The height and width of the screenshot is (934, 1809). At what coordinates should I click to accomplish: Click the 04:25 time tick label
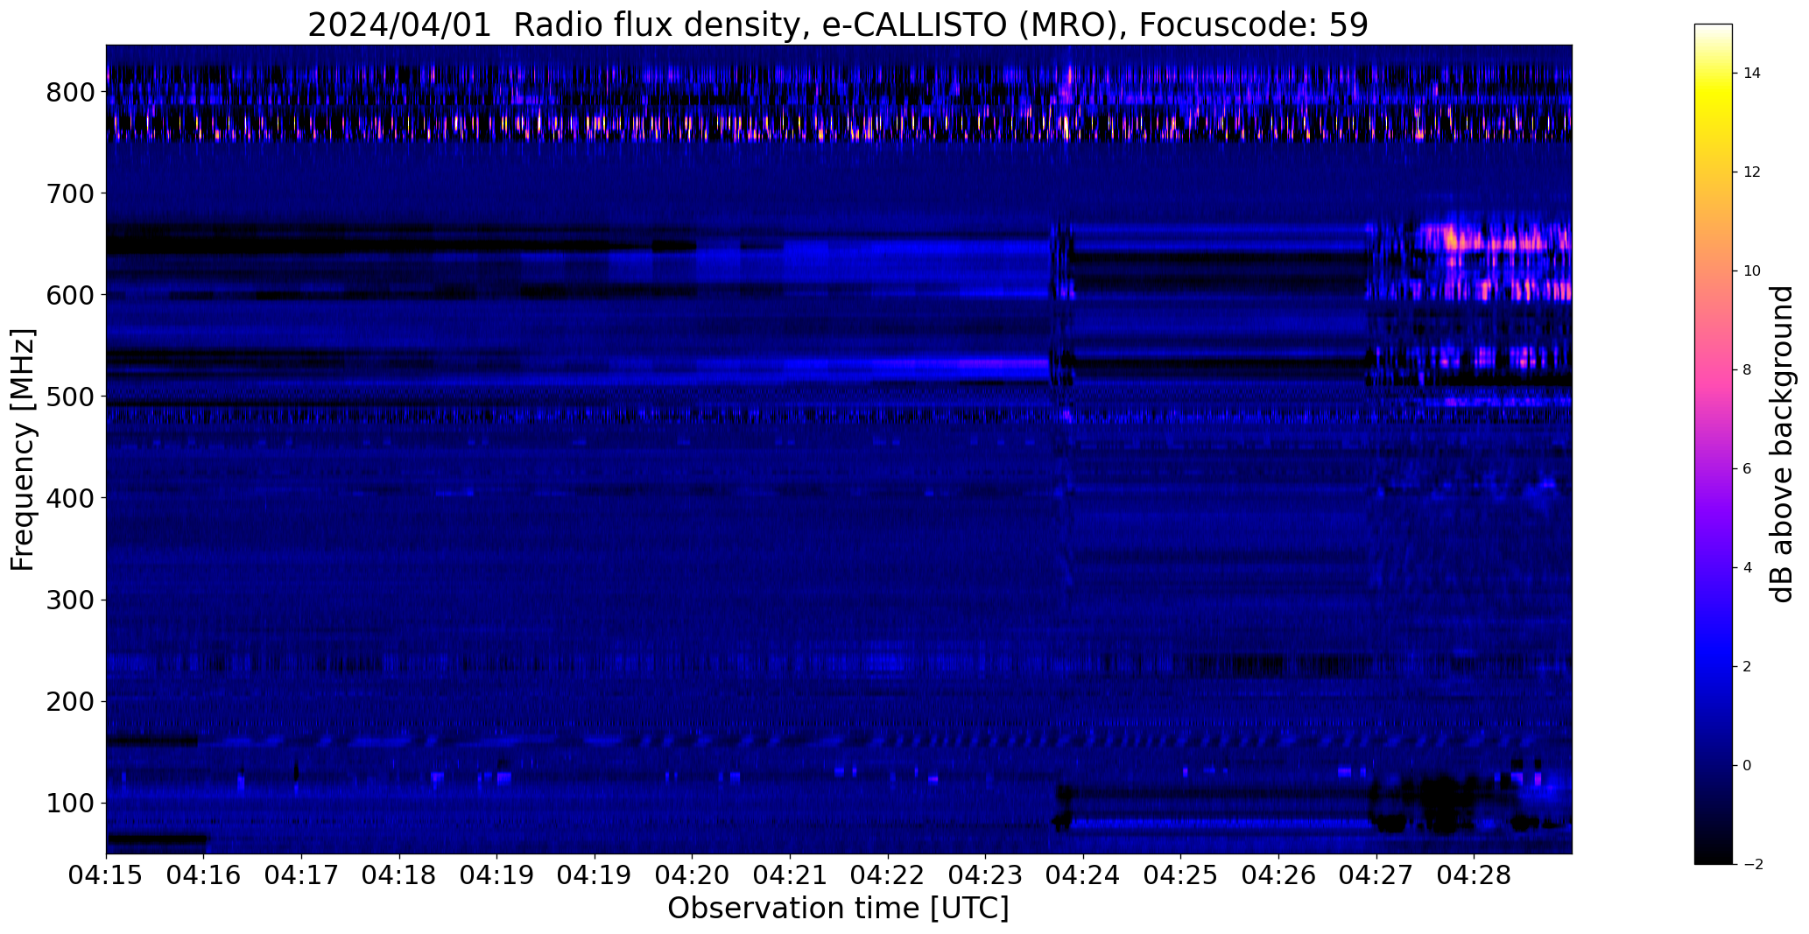(1181, 876)
